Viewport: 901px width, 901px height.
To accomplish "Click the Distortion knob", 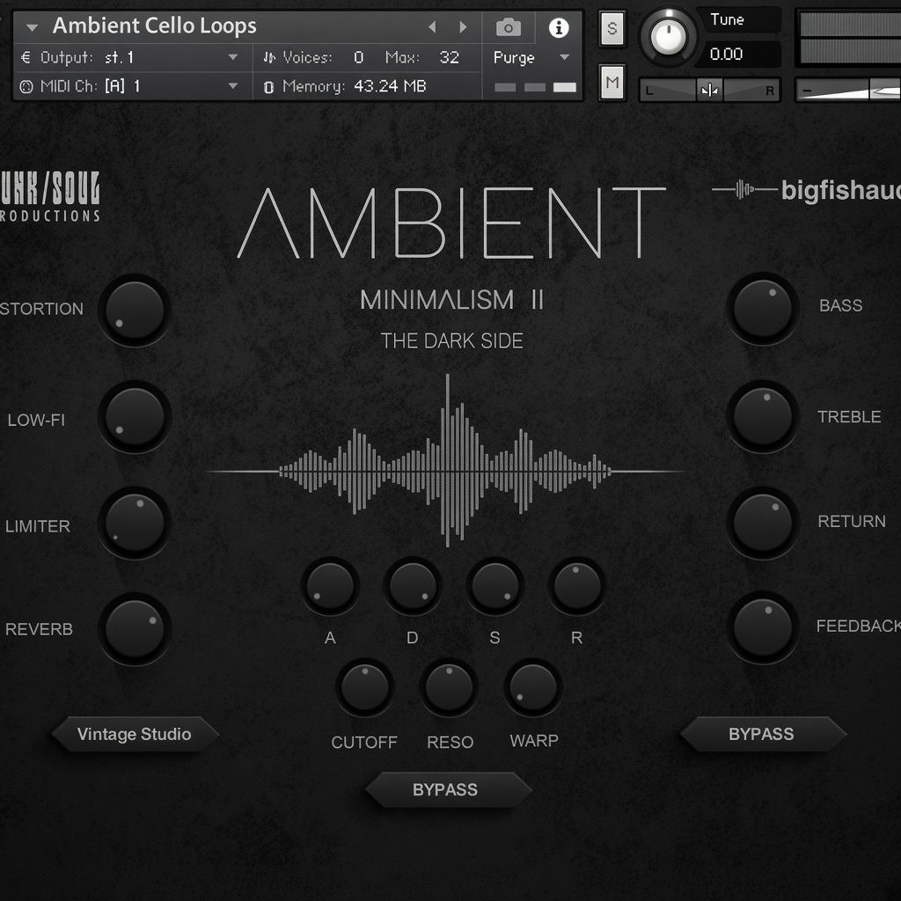I will (135, 311).
